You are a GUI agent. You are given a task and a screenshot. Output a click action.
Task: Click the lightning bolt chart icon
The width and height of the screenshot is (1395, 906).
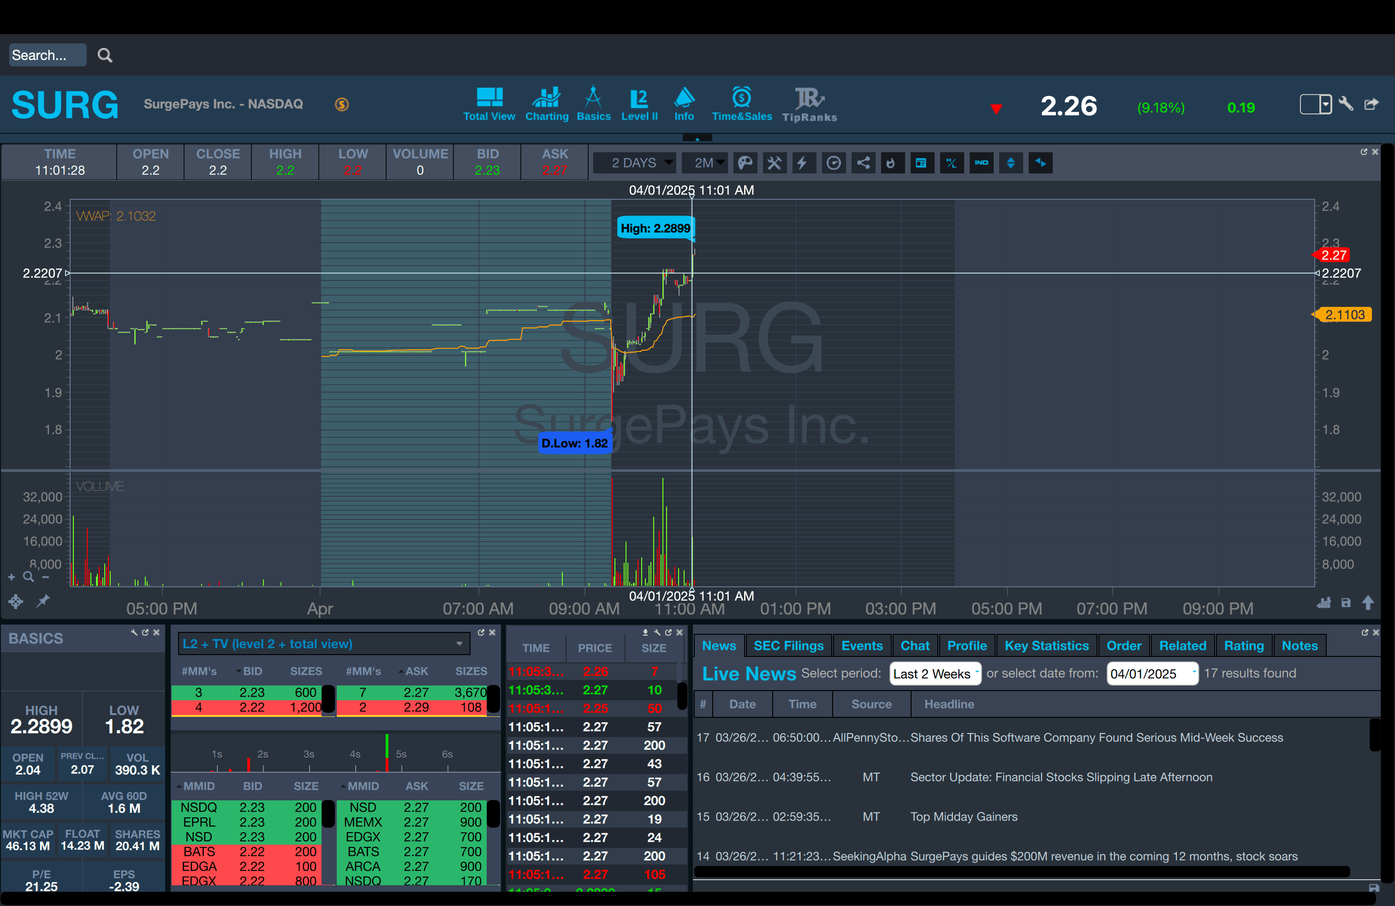(x=802, y=163)
